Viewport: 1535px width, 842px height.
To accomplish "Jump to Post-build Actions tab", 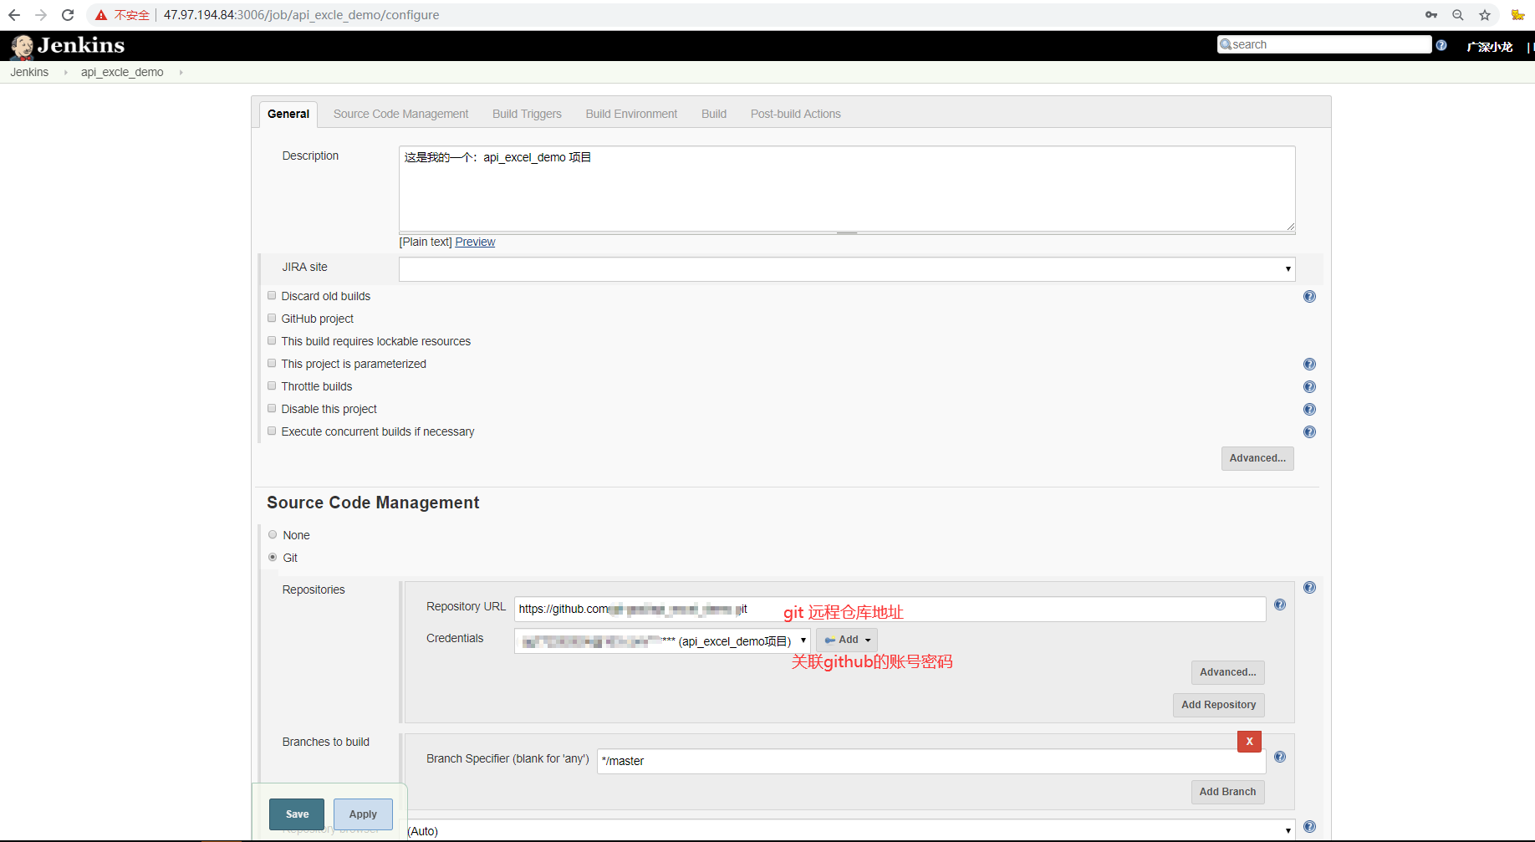I will coord(796,115).
